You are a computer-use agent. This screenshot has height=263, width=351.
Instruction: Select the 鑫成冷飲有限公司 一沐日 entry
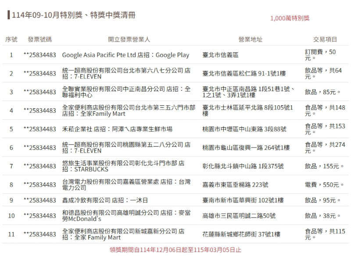[105, 200]
